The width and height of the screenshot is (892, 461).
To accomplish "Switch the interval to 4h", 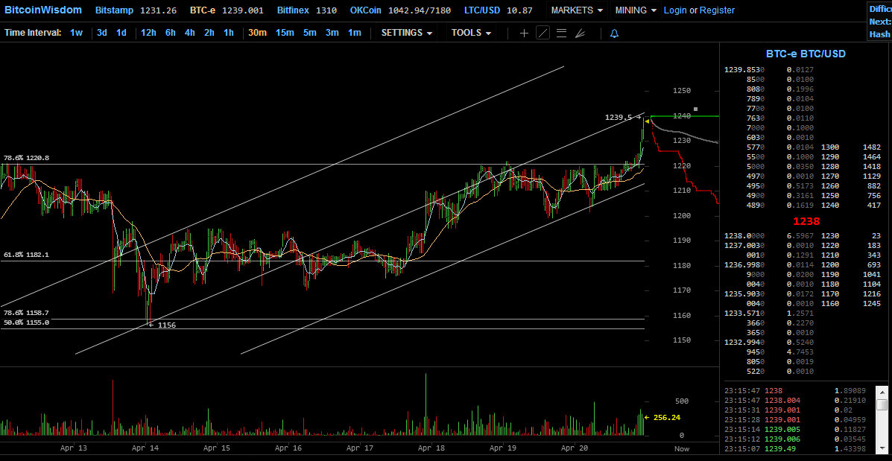I will [190, 33].
